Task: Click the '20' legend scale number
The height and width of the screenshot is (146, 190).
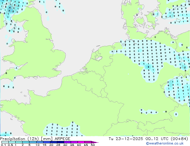Action: pos(51,145)
